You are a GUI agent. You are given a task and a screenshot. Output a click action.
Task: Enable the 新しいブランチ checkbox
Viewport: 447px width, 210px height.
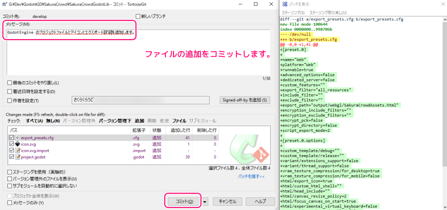(138, 17)
